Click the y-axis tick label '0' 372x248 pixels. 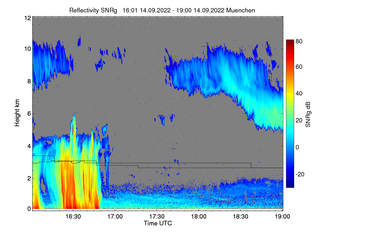[x=29, y=209]
